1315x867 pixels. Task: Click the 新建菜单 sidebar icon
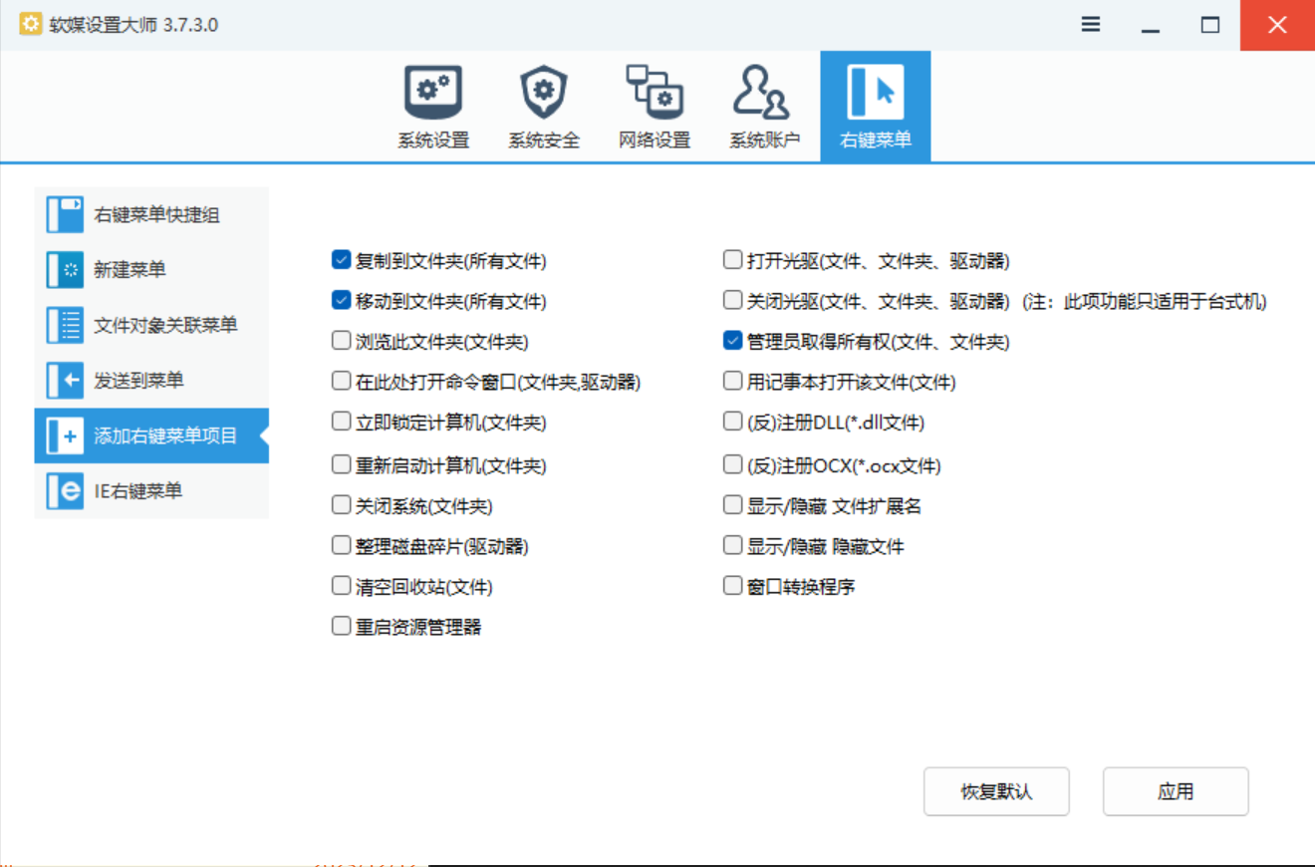(x=65, y=270)
